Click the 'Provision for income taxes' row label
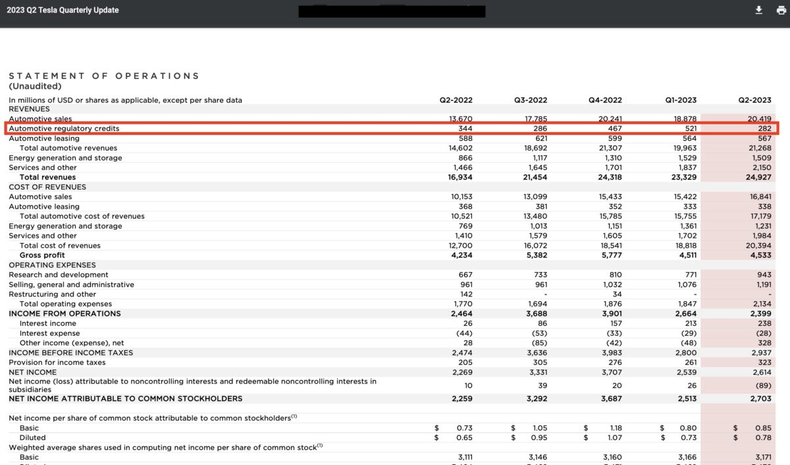Viewport: 790px width, 465px height. [57, 362]
